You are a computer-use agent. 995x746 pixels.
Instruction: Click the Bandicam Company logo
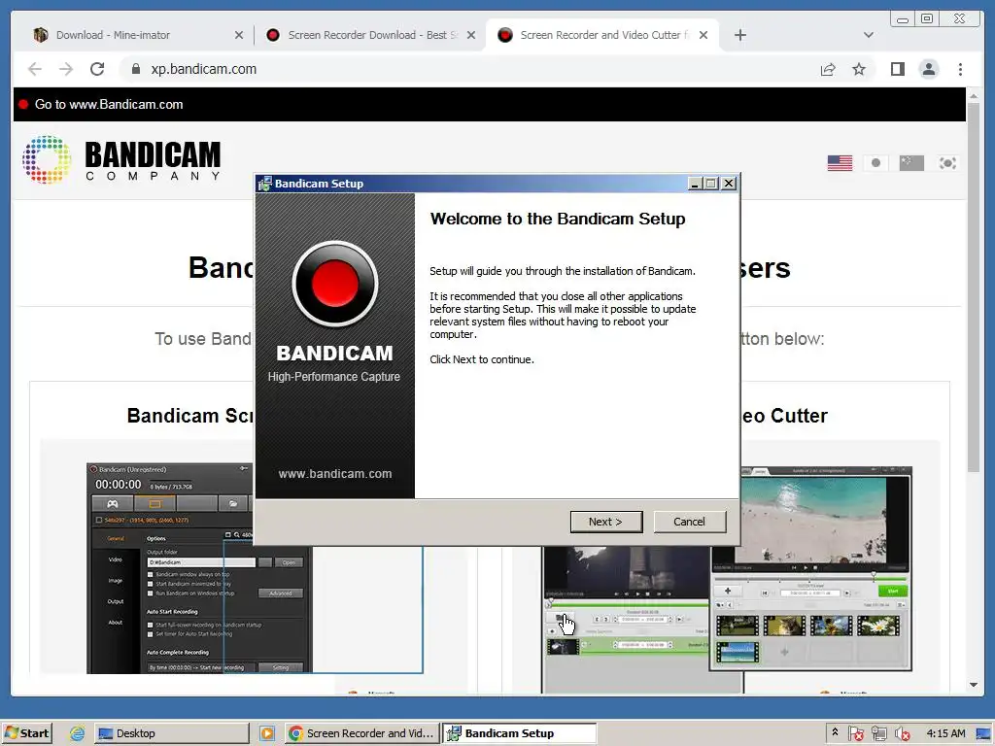[x=121, y=160]
